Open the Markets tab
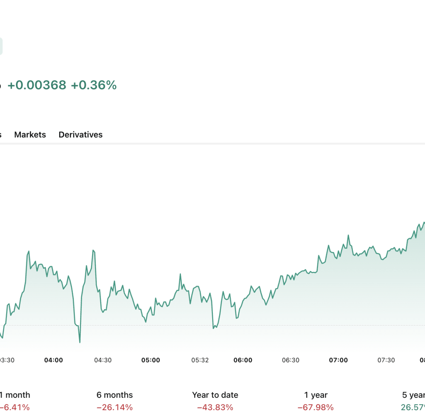425x417 pixels. point(30,135)
